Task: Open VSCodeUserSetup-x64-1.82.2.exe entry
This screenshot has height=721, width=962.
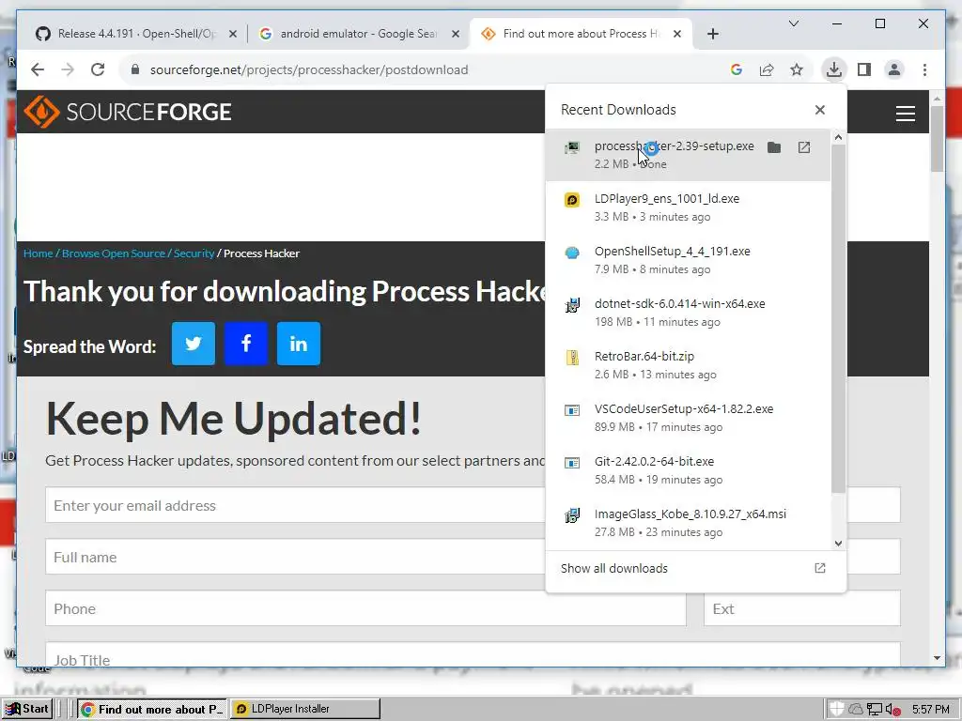Action: 688,418
